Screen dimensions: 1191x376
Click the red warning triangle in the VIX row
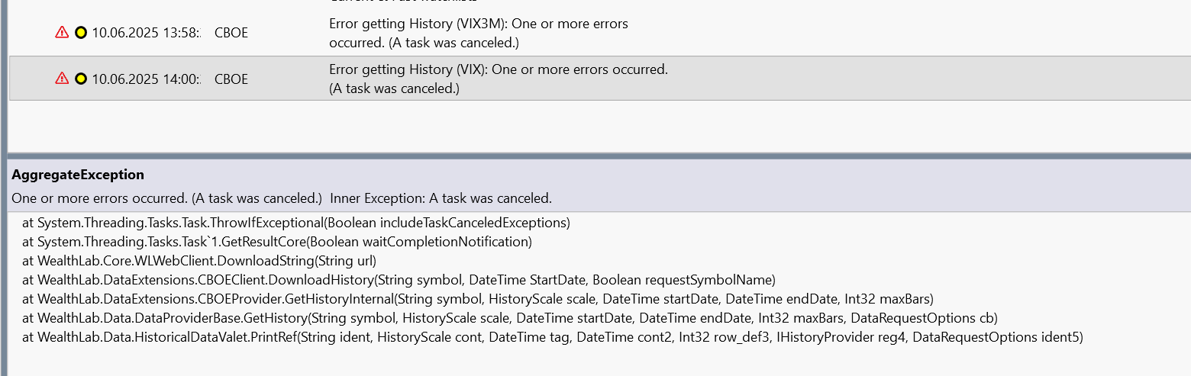[62, 79]
